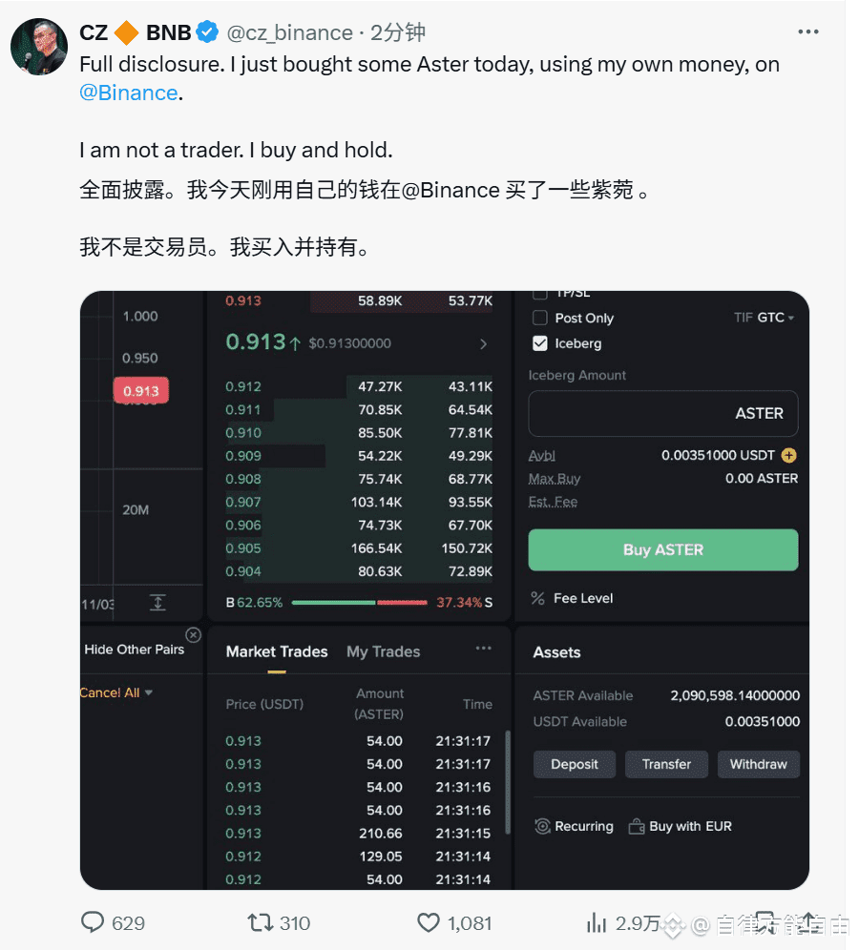Click the green Buy ASTER button
Screen dimensions: 859x950
point(663,549)
